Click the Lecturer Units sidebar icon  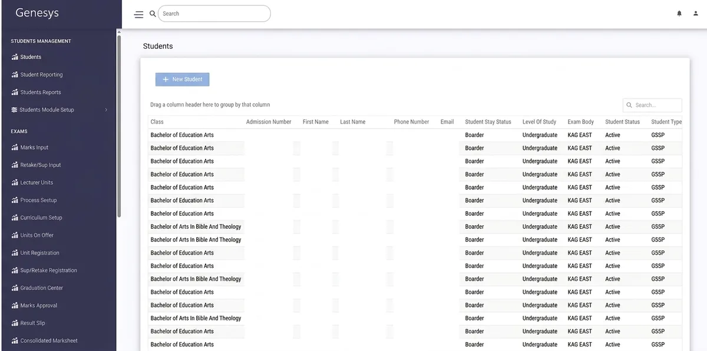pos(15,183)
